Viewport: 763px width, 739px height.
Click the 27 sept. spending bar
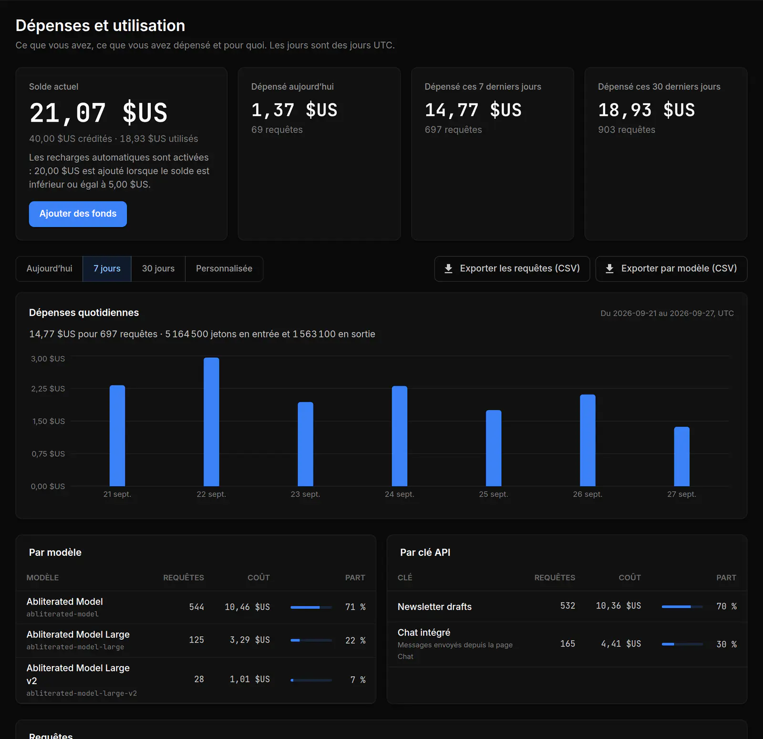pyautogui.click(x=682, y=457)
